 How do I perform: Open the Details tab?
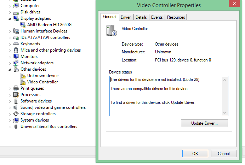coord(141,17)
